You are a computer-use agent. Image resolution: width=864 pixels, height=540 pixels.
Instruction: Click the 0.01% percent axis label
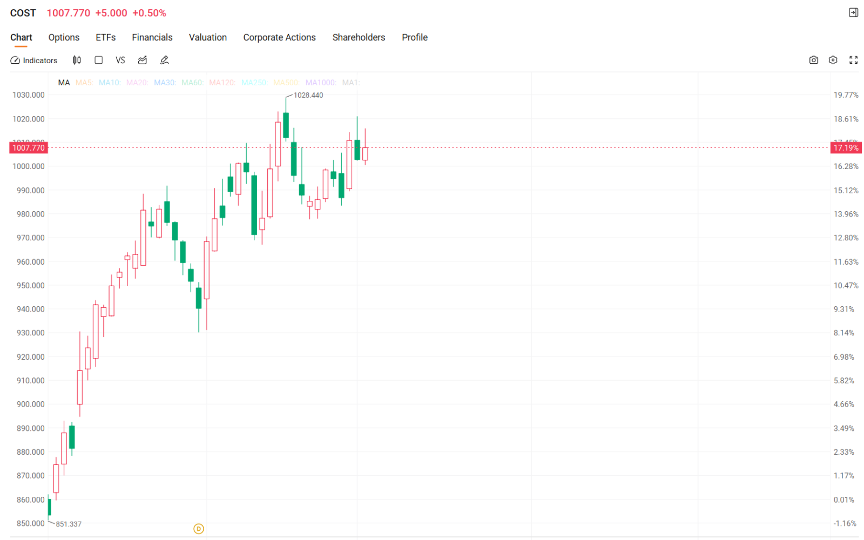tap(844, 500)
